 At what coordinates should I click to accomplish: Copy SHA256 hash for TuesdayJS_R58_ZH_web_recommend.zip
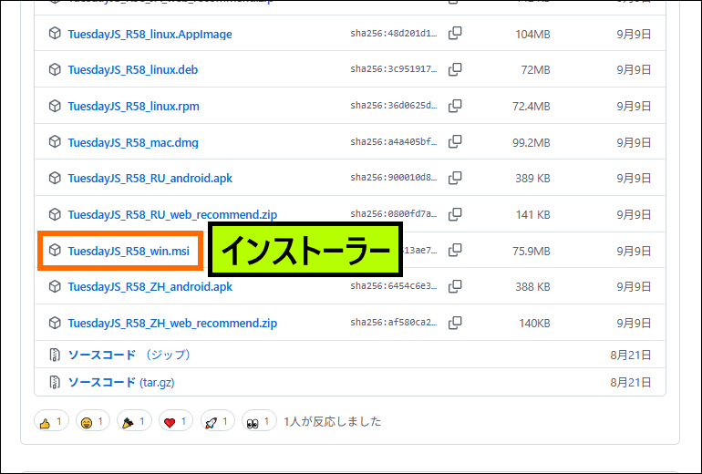tap(455, 323)
